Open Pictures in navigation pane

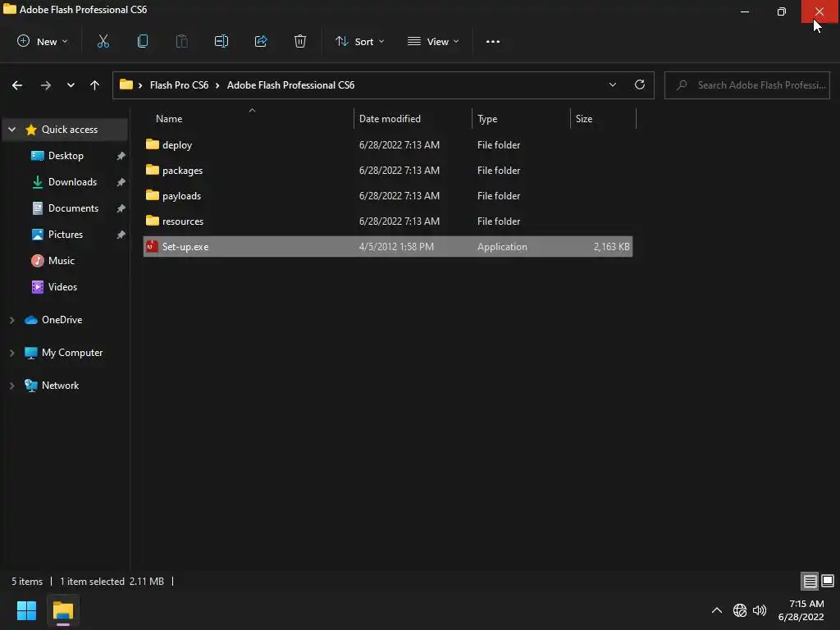(66, 235)
